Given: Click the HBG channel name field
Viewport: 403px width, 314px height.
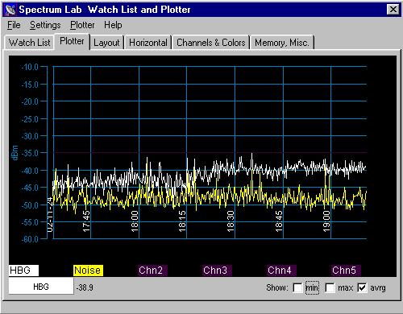Looking at the screenshot, I should point(41,287).
